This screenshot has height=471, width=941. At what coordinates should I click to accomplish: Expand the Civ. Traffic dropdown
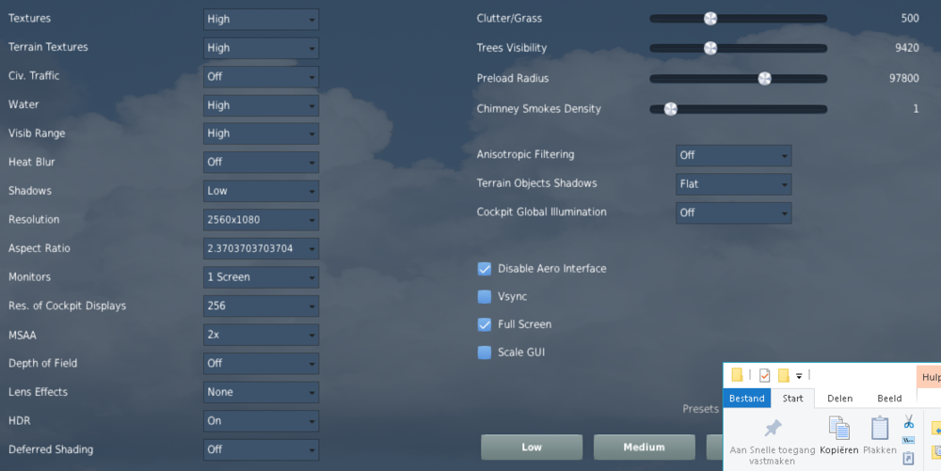[261, 77]
